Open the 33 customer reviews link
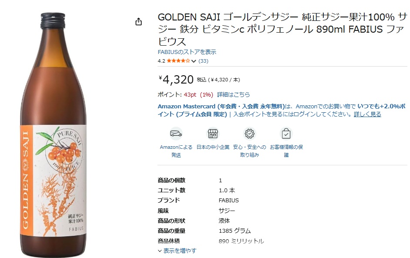Viewport: 410px width, 258px height. (x=203, y=61)
